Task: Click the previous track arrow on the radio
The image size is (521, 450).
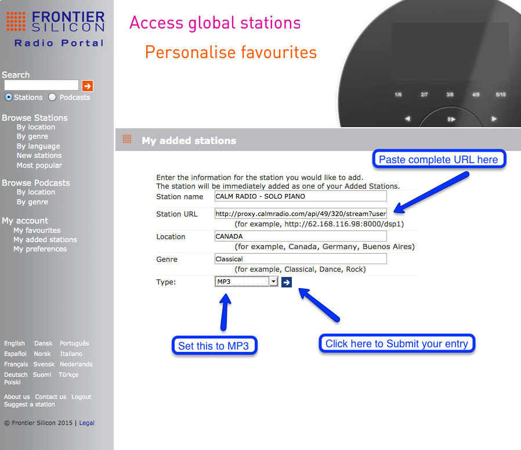Action: coord(407,119)
